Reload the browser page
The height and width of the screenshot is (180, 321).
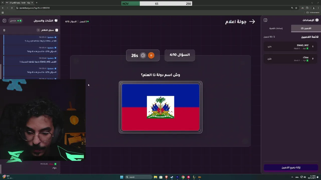12,8
